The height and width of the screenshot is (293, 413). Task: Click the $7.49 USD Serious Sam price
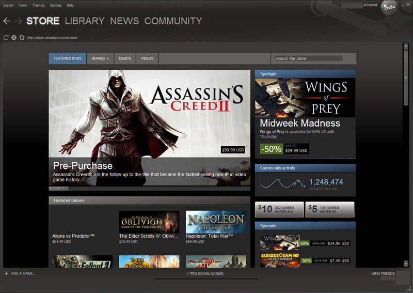(340, 261)
